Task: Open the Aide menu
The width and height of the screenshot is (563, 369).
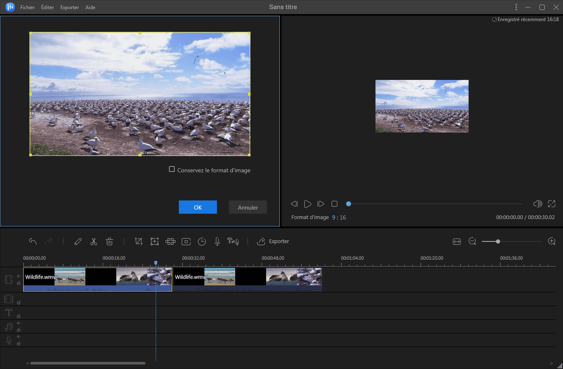Action: click(90, 7)
